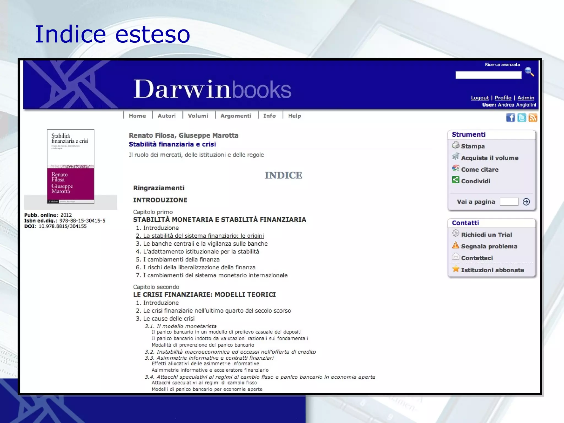The image size is (564, 423).
Task: Open LE CRISI FINANZIARIE: MODELLI TEORICI chapter
Action: click(x=204, y=295)
